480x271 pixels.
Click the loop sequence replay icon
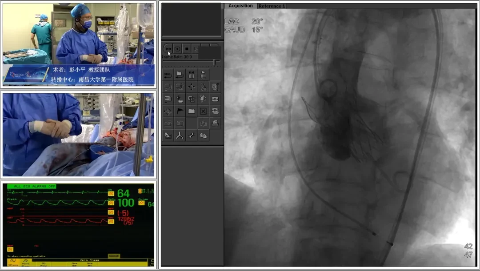point(168,75)
